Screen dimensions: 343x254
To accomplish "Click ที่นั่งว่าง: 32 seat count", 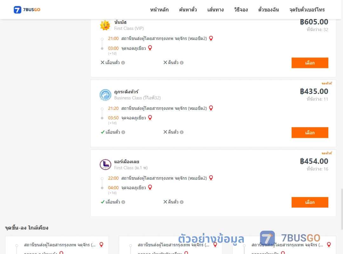I will [317, 30].
